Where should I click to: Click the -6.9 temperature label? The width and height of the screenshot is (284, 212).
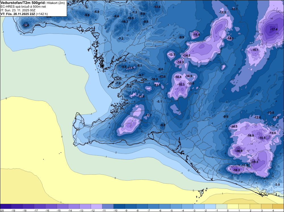(x=97, y=12)
